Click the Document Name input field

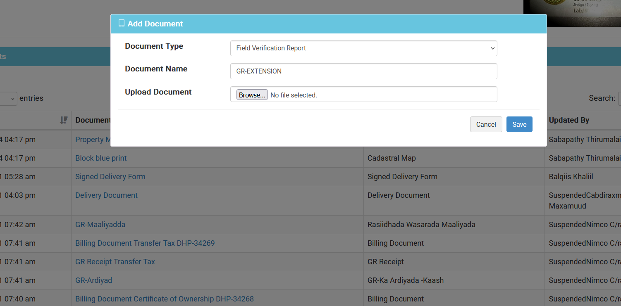(363, 71)
